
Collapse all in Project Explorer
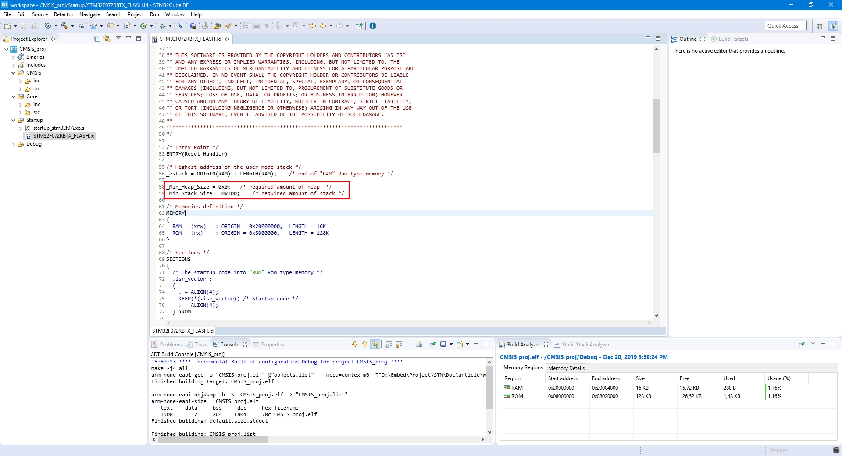pyautogui.click(x=97, y=39)
